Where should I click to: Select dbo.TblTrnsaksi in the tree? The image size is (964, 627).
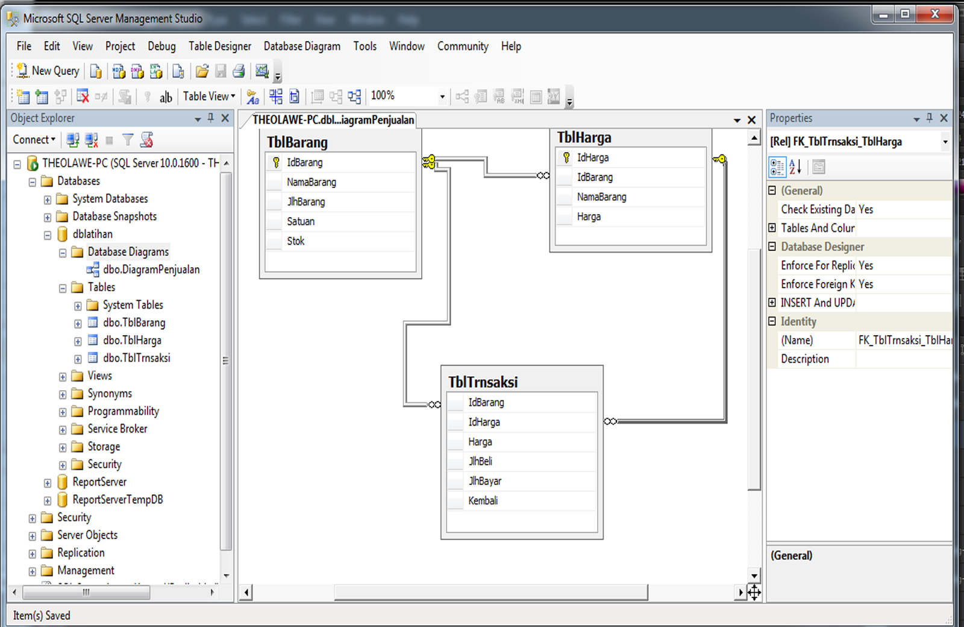(x=137, y=358)
